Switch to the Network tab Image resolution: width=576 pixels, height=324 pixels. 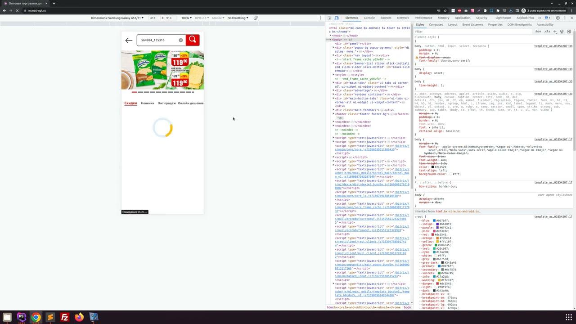click(403, 18)
